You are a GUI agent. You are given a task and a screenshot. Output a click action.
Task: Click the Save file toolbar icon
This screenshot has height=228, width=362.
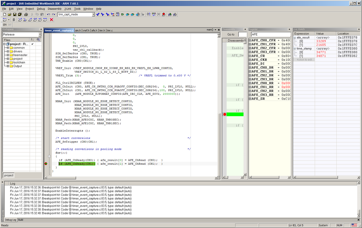click(x=14, y=14)
